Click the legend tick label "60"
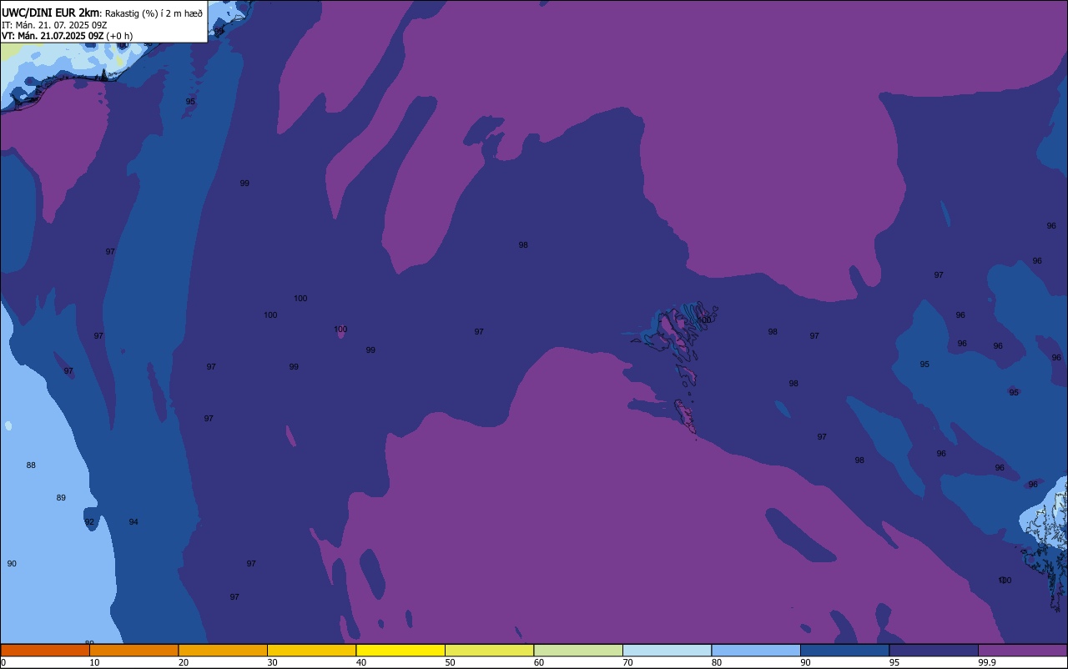This screenshot has width=1068, height=669. 539,662
